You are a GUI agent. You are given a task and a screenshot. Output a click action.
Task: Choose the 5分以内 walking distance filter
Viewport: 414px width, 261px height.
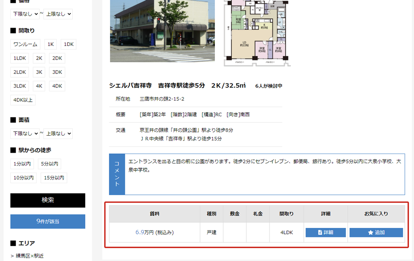click(49, 164)
